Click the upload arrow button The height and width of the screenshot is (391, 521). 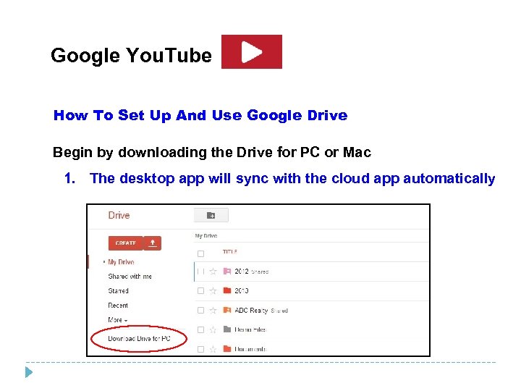coord(153,243)
